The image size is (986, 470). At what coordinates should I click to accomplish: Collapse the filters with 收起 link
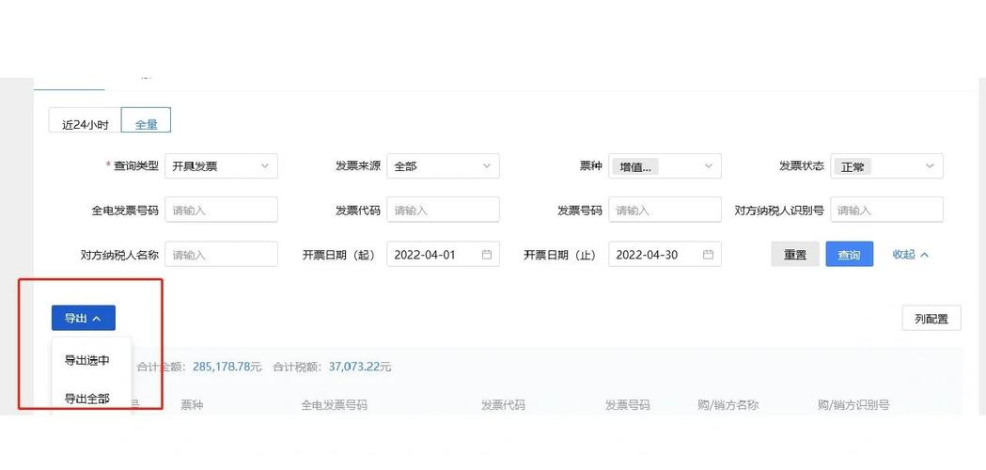(x=910, y=254)
